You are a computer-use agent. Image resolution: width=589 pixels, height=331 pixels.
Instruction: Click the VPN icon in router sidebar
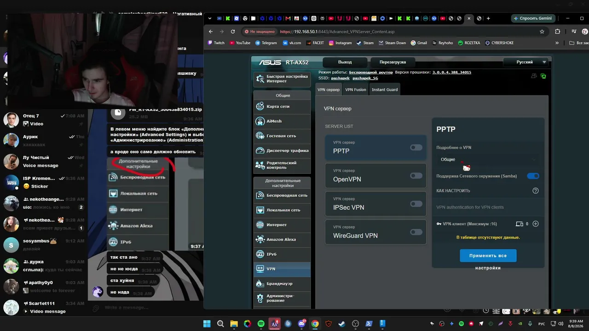pos(260,269)
